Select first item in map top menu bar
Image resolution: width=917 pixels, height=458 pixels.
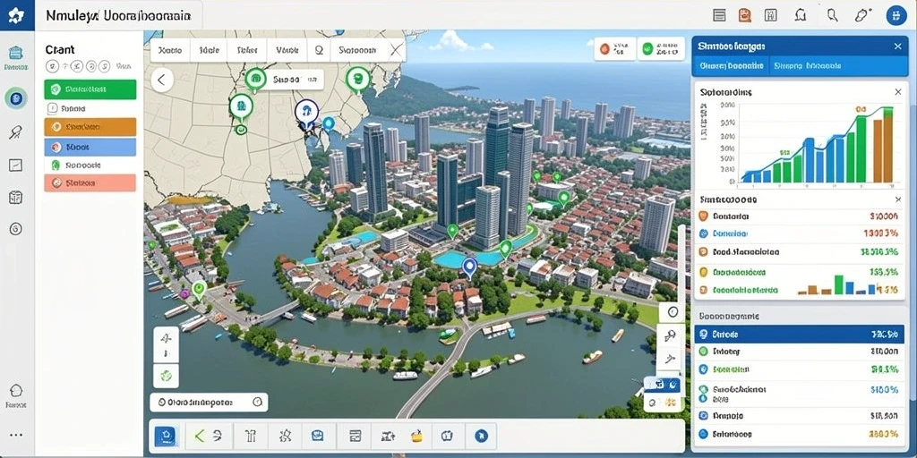click(x=171, y=51)
